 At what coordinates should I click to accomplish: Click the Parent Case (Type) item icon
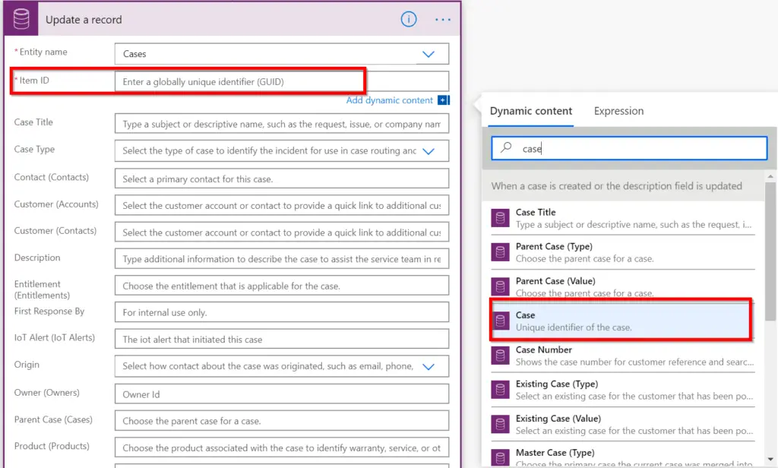pos(500,252)
